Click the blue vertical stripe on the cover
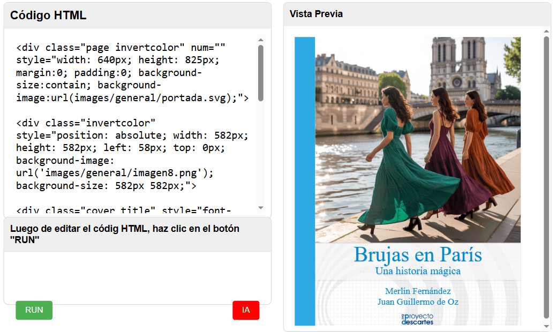This screenshot has width=556, height=332. [x=305, y=181]
